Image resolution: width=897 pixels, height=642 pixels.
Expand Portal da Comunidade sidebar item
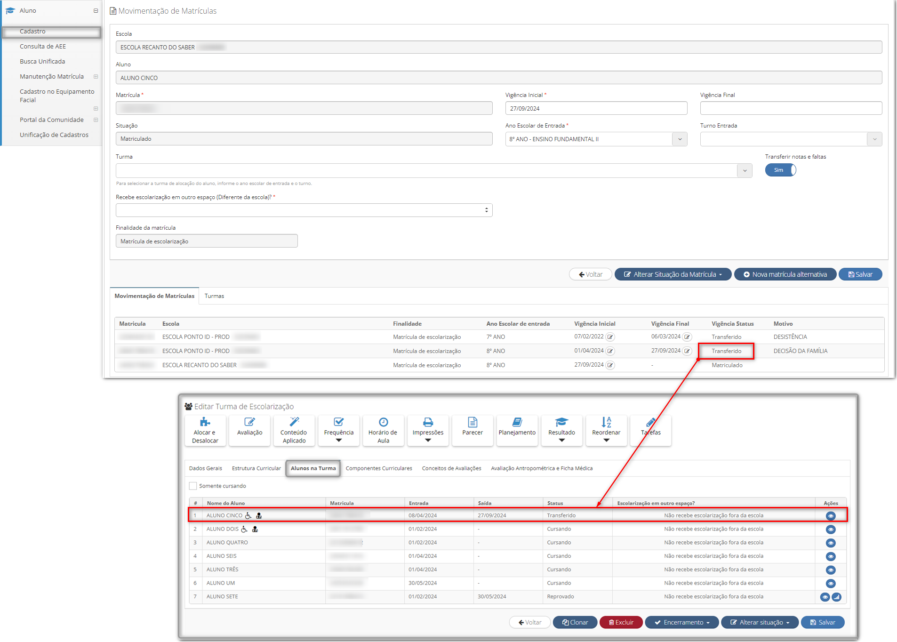tap(96, 120)
